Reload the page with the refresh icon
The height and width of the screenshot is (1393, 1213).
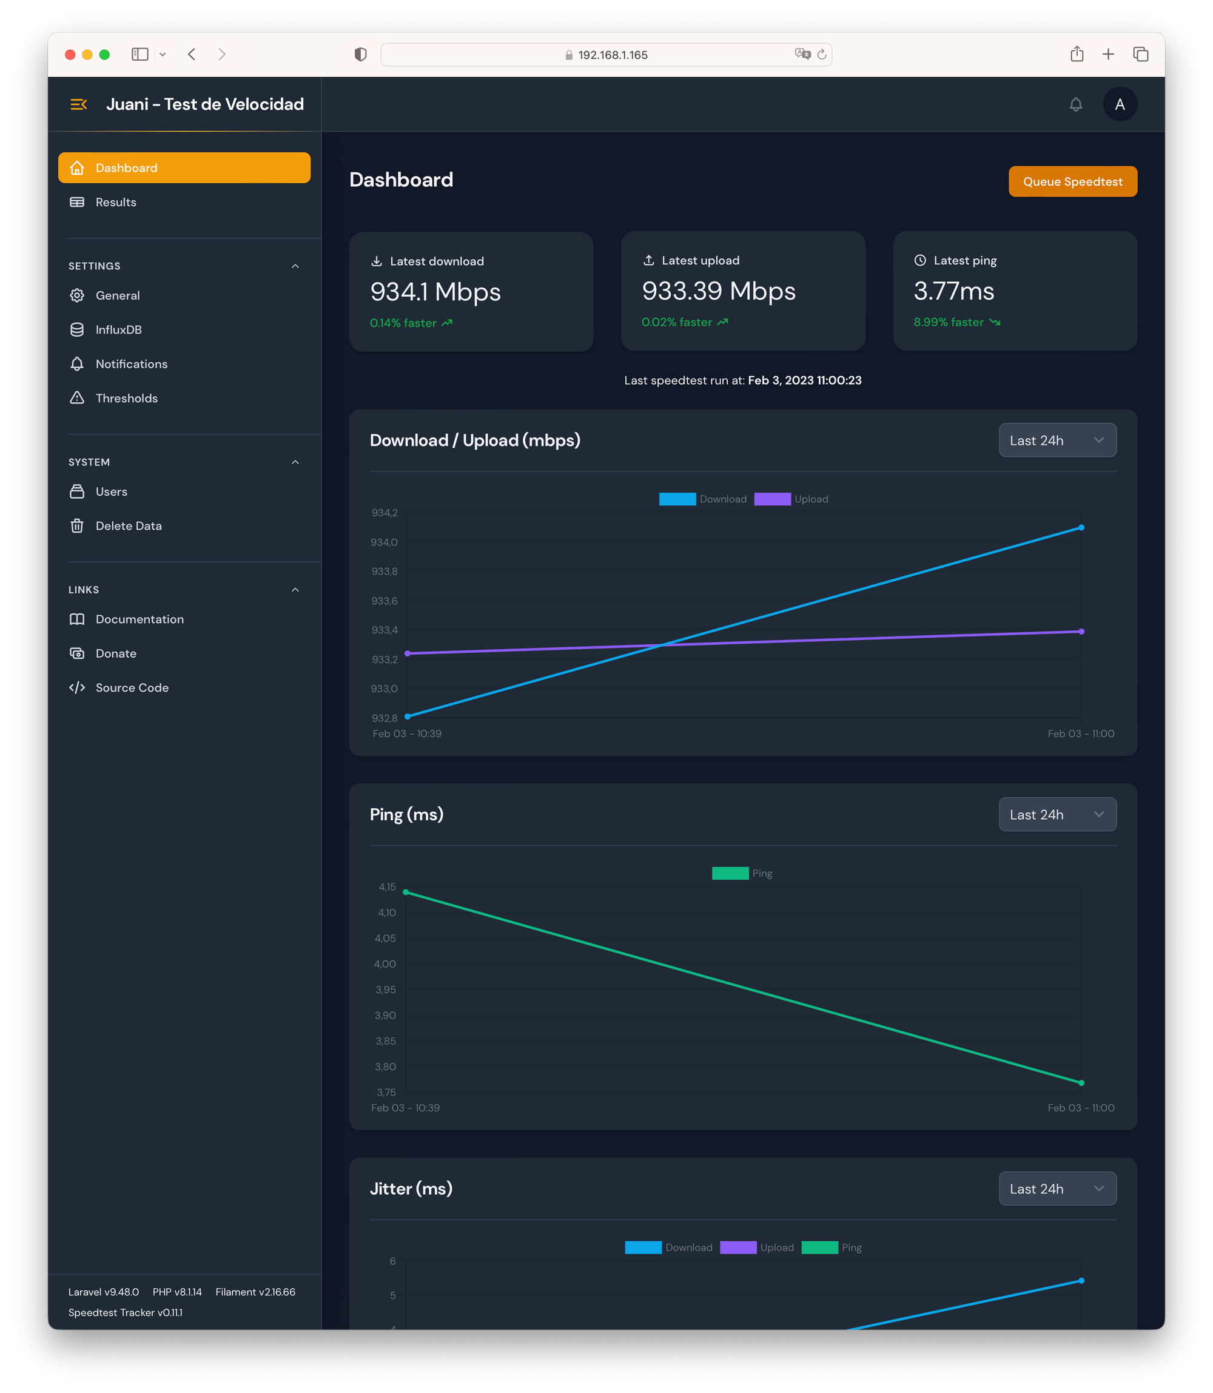point(822,54)
